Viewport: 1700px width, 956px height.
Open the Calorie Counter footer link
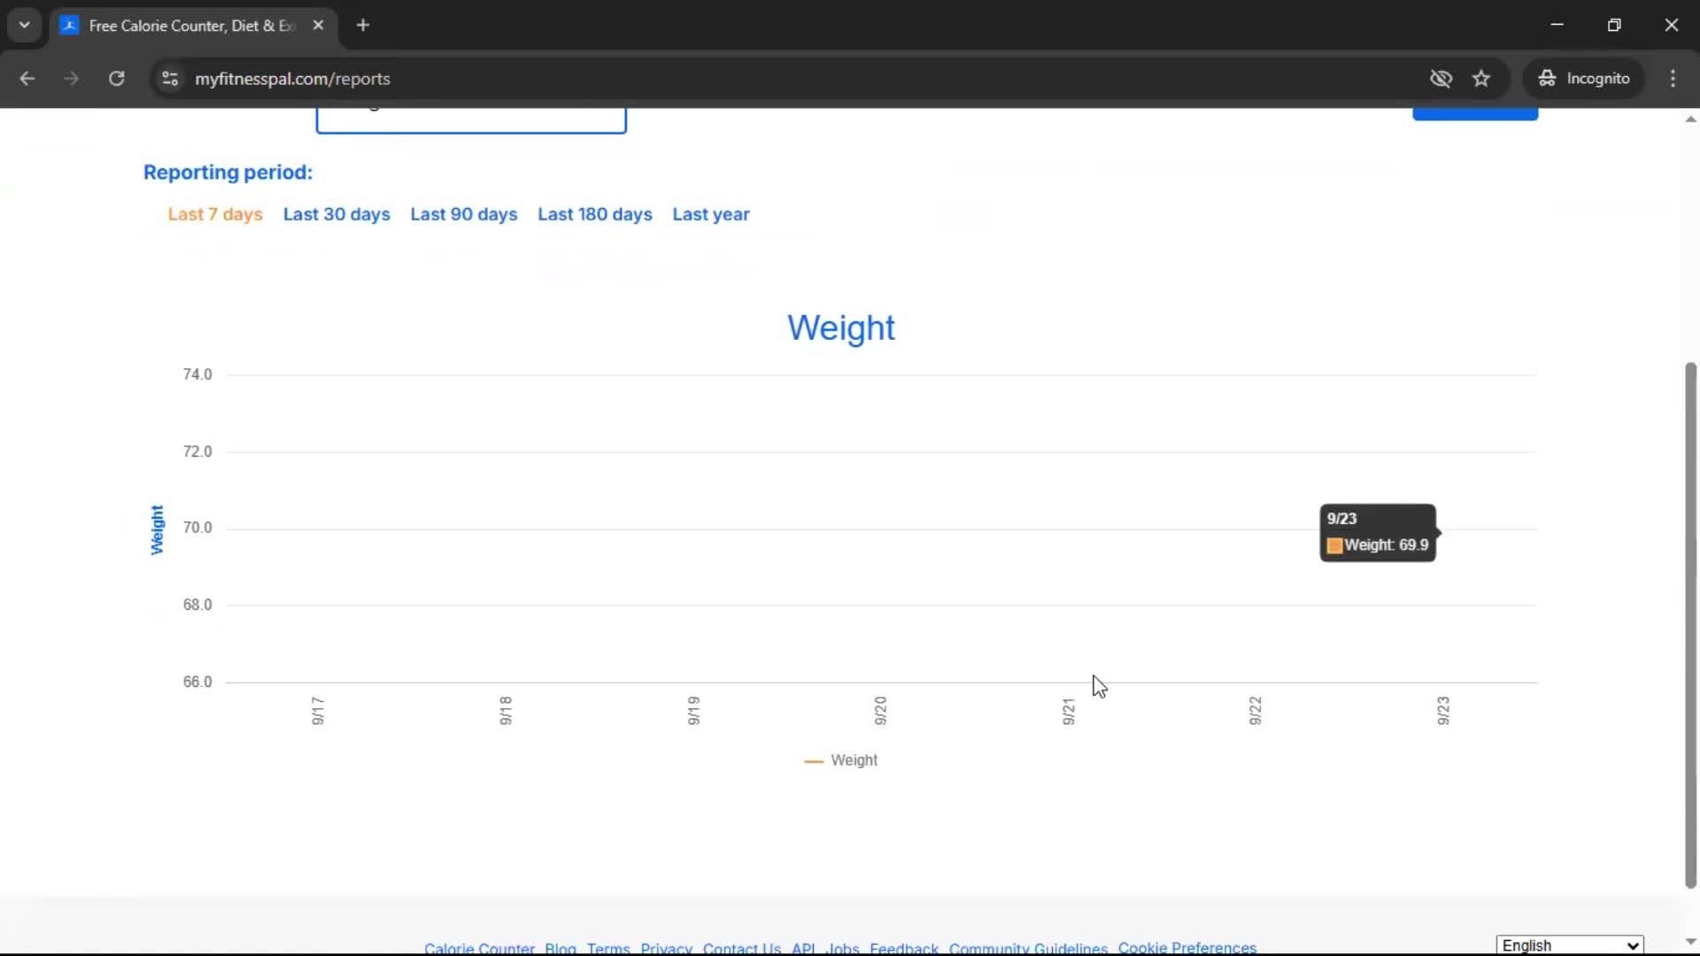pos(479,948)
